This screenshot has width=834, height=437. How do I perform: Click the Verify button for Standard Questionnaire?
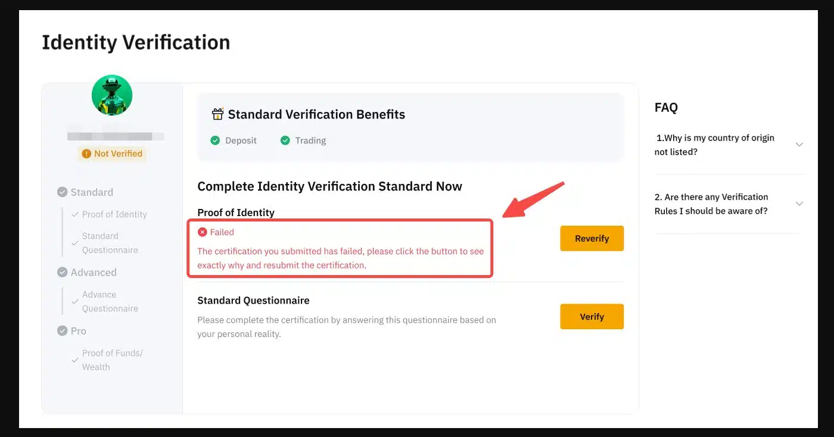[x=592, y=316]
